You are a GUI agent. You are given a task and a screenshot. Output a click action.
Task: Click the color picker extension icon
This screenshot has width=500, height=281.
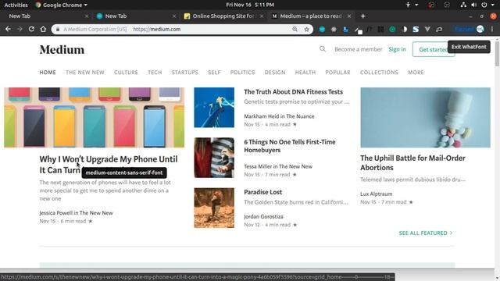click(358, 30)
